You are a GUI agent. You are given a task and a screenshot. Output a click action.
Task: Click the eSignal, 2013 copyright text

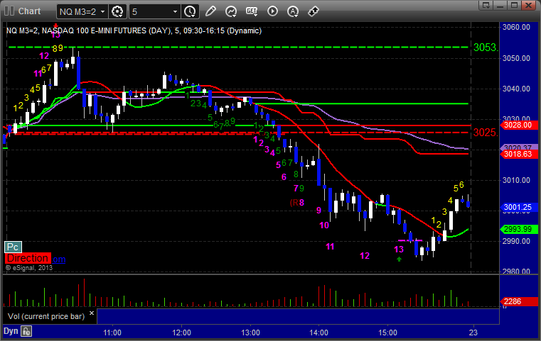(29, 268)
